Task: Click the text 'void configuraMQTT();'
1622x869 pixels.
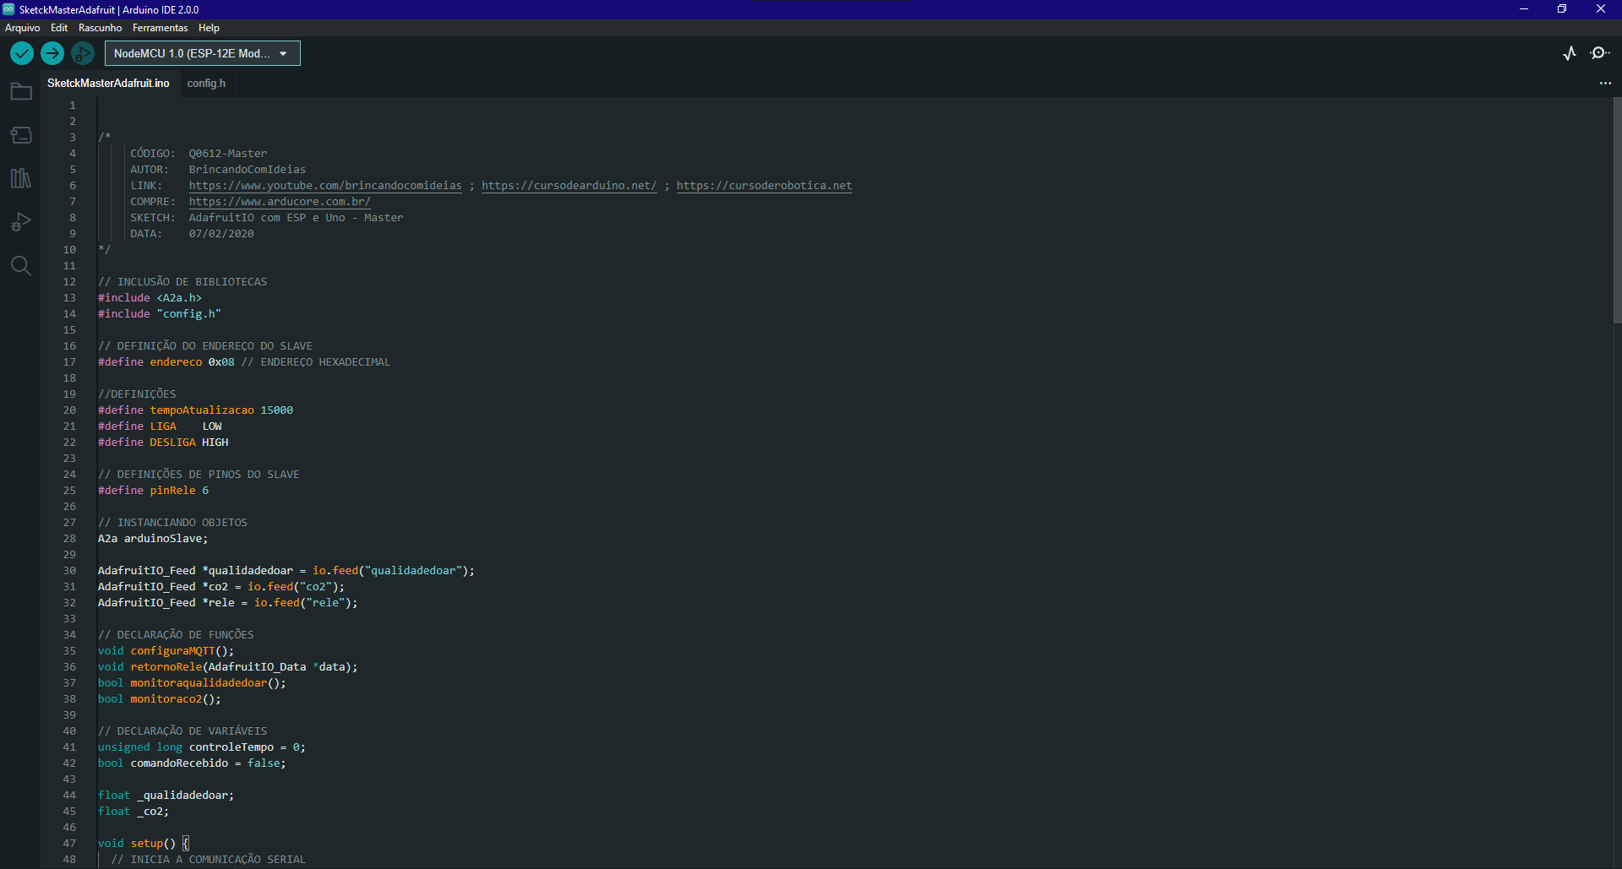Action: click(x=166, y=651)
